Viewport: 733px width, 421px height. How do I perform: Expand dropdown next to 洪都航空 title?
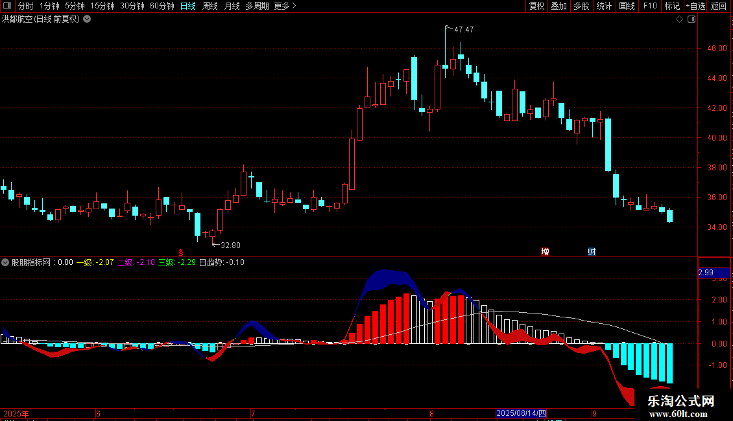pyautogui.click(x=87, y=19)
